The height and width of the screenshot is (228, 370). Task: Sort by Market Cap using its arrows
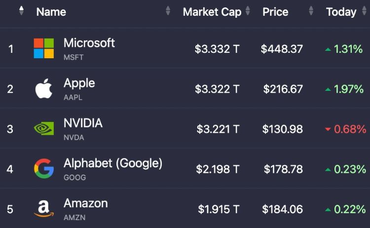248,11
